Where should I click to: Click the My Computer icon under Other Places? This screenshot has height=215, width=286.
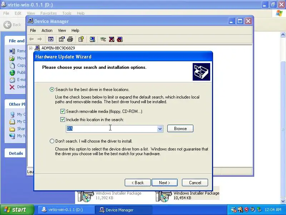pyautogui.click(x=12, y=114)
